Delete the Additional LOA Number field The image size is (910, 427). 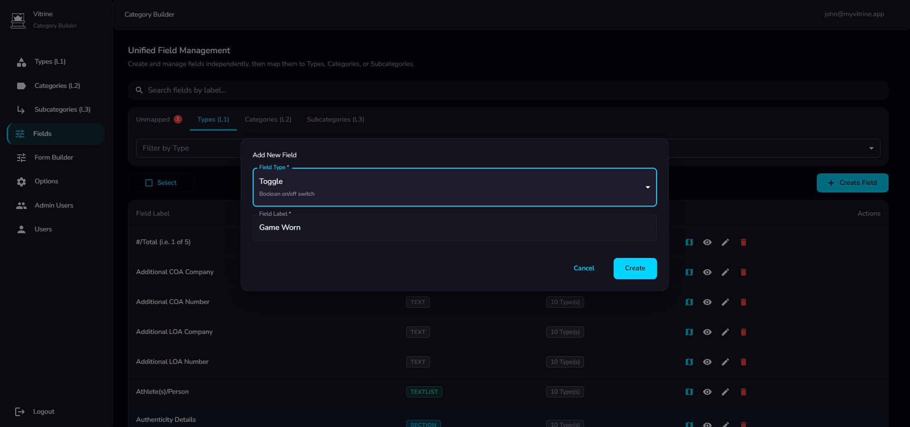743,362
